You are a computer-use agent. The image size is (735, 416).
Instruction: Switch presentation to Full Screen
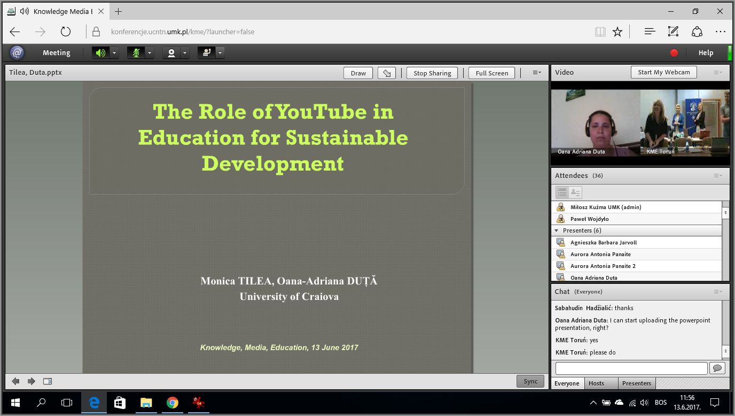coord(492,73)
